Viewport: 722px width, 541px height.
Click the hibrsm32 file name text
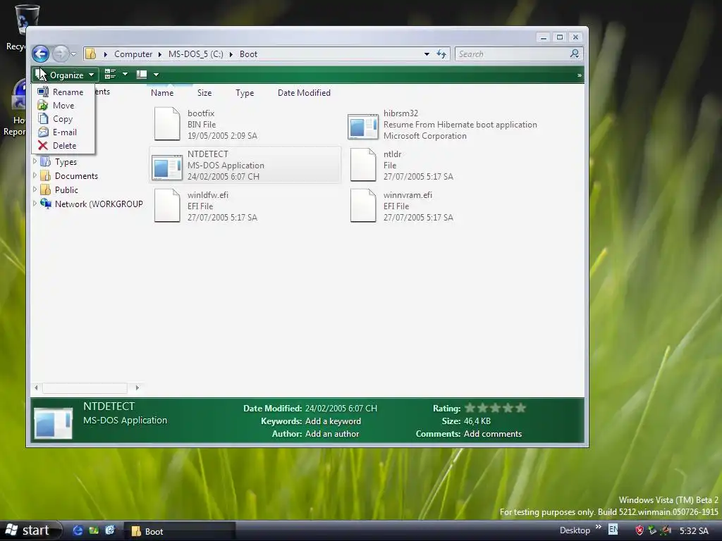tap(400, 113)
